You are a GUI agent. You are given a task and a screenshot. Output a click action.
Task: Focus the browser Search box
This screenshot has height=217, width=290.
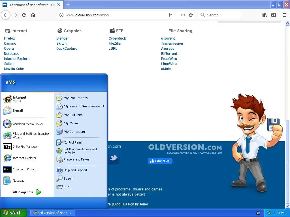[219, 15]
